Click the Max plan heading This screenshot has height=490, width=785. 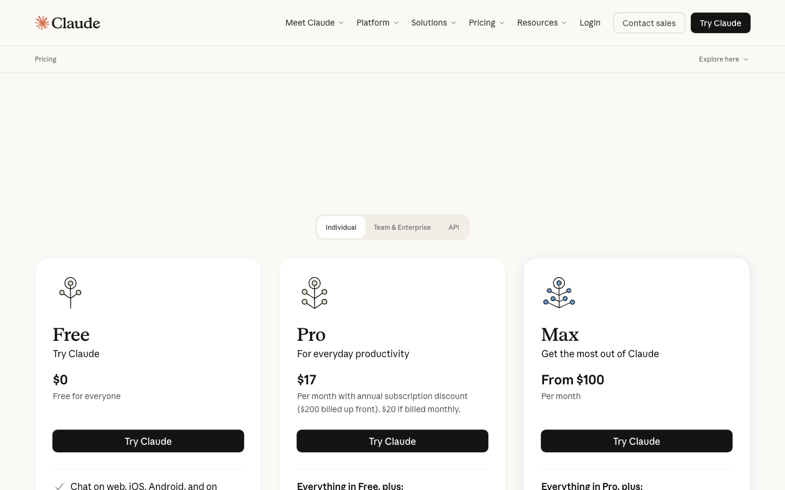[560, 334]
